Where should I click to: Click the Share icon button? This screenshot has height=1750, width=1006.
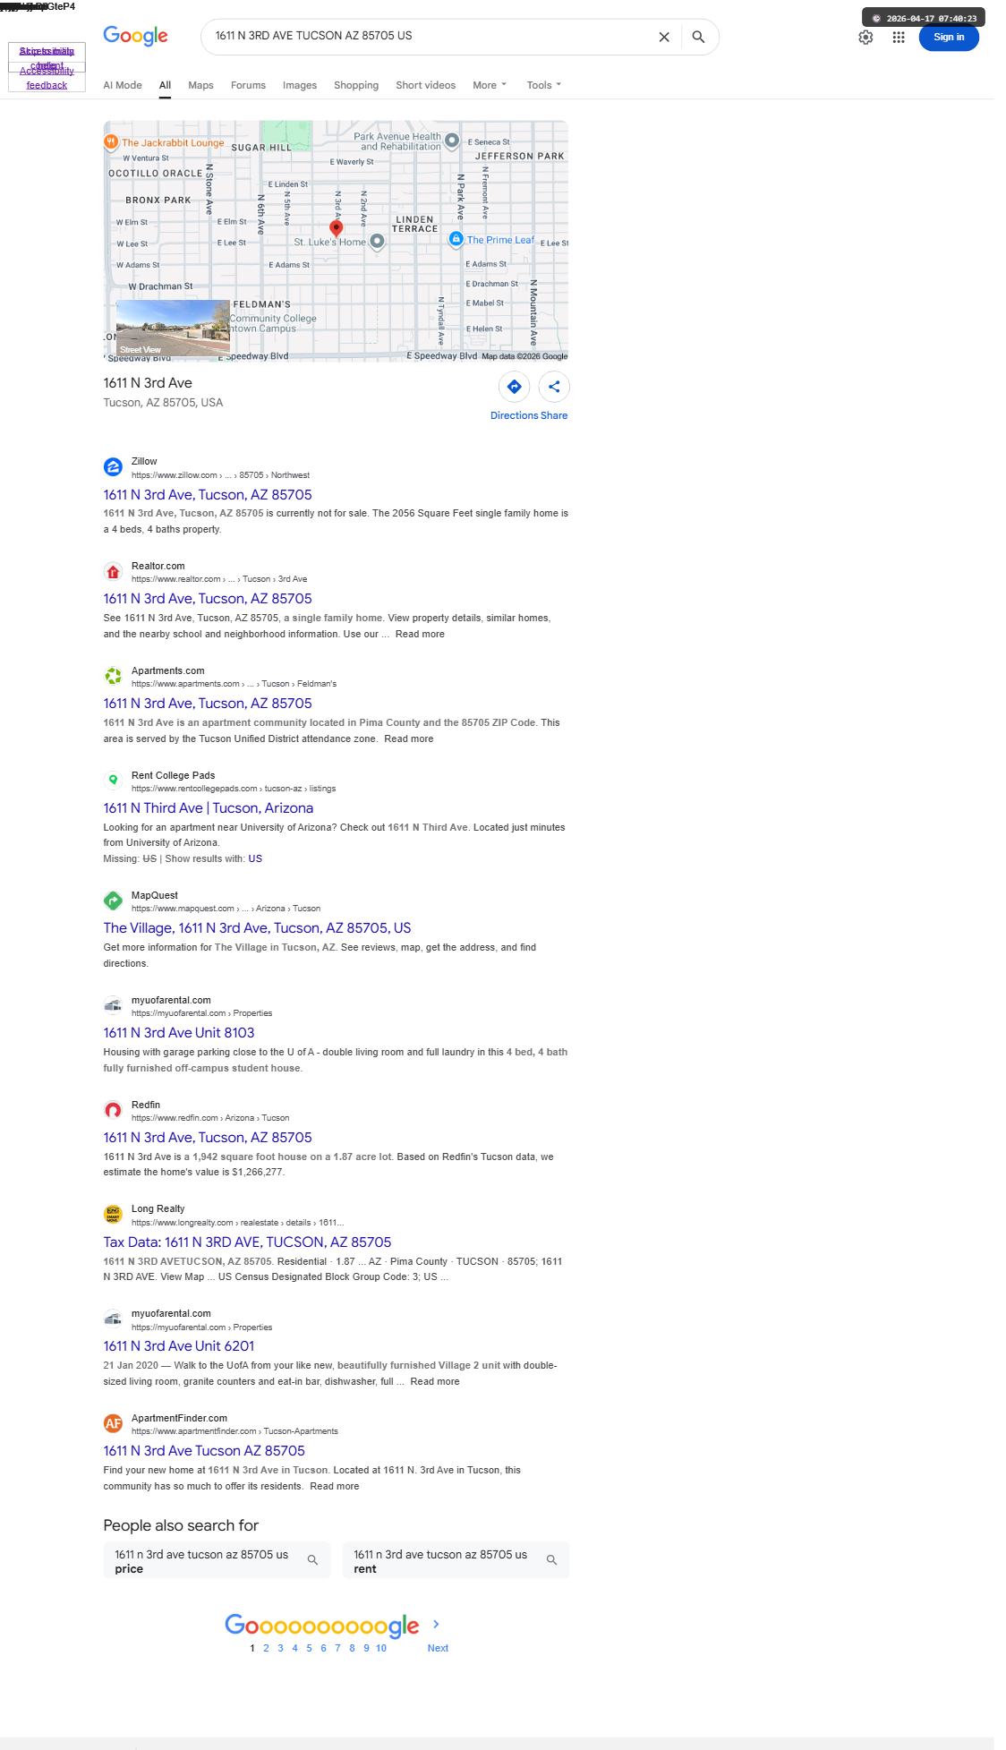point(554,387)
